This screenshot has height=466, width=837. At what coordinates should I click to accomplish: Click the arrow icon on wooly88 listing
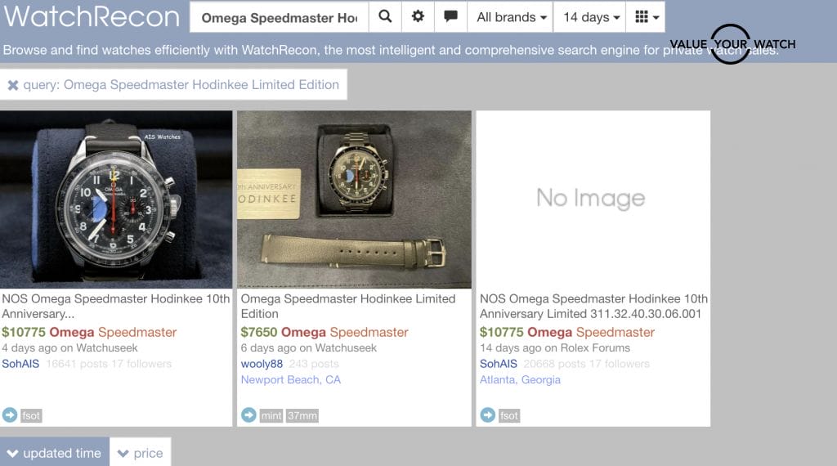click(x=249, y=415)
